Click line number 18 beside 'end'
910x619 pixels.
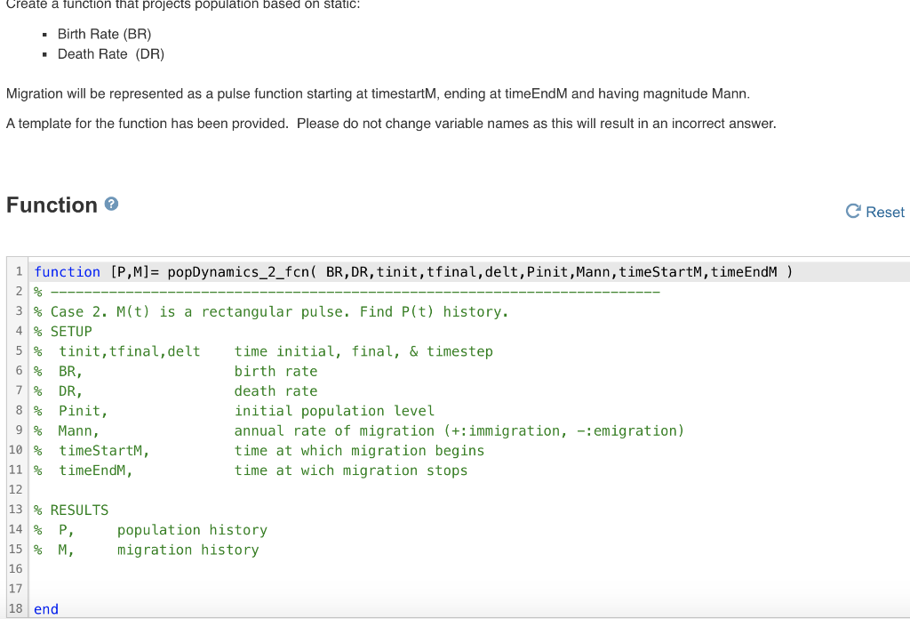click(x=14, y=608)
